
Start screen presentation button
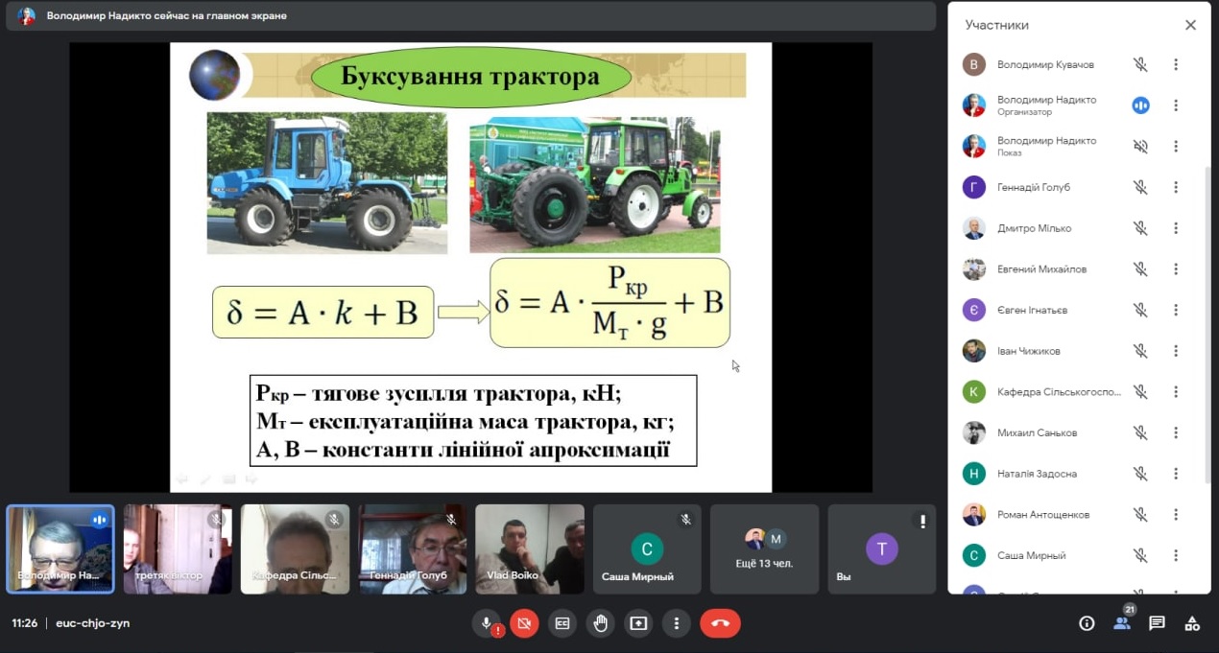click(638, 623)
